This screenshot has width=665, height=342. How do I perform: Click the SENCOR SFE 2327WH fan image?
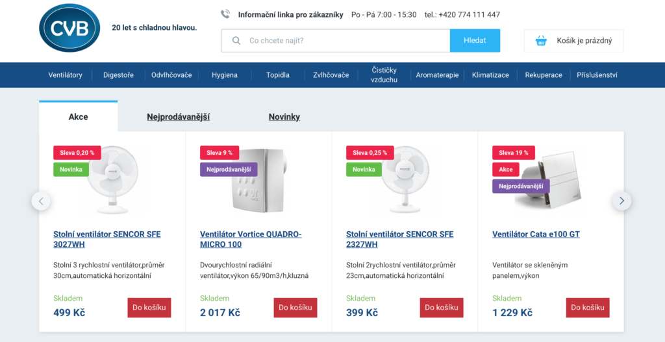[x=405, y=180]
